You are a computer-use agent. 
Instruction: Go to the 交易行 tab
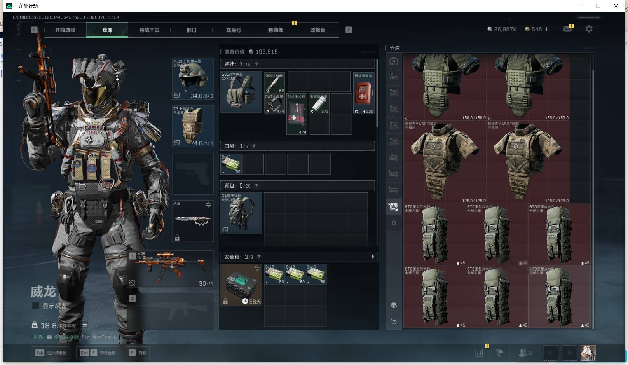(234, 30)
